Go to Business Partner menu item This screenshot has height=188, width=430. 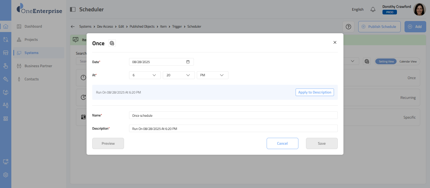click(38, 66)
